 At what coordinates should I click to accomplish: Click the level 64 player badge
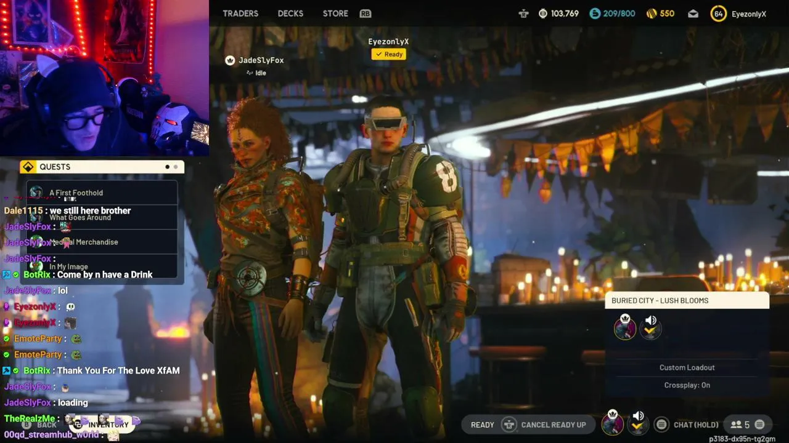coord(719,14)
